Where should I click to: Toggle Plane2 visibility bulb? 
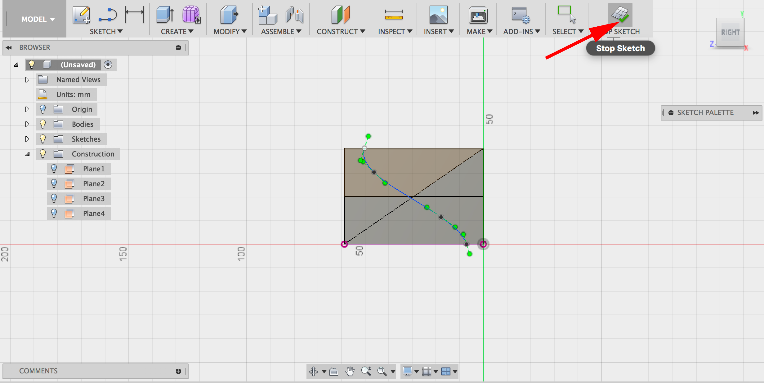point(54,183)
